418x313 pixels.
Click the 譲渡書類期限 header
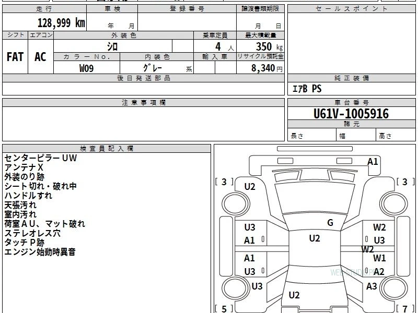[x=260, y=9]
